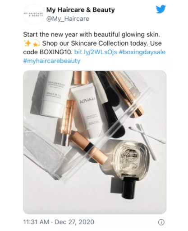The height and width of the screenshot is (231, 188).
Task: Click the Twitter bird logo
Action: click(160, 9)
